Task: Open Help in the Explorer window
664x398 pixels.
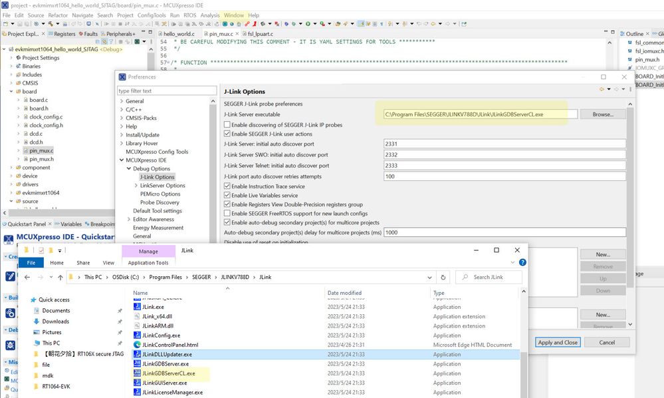Action: click(x=522, y=262)
